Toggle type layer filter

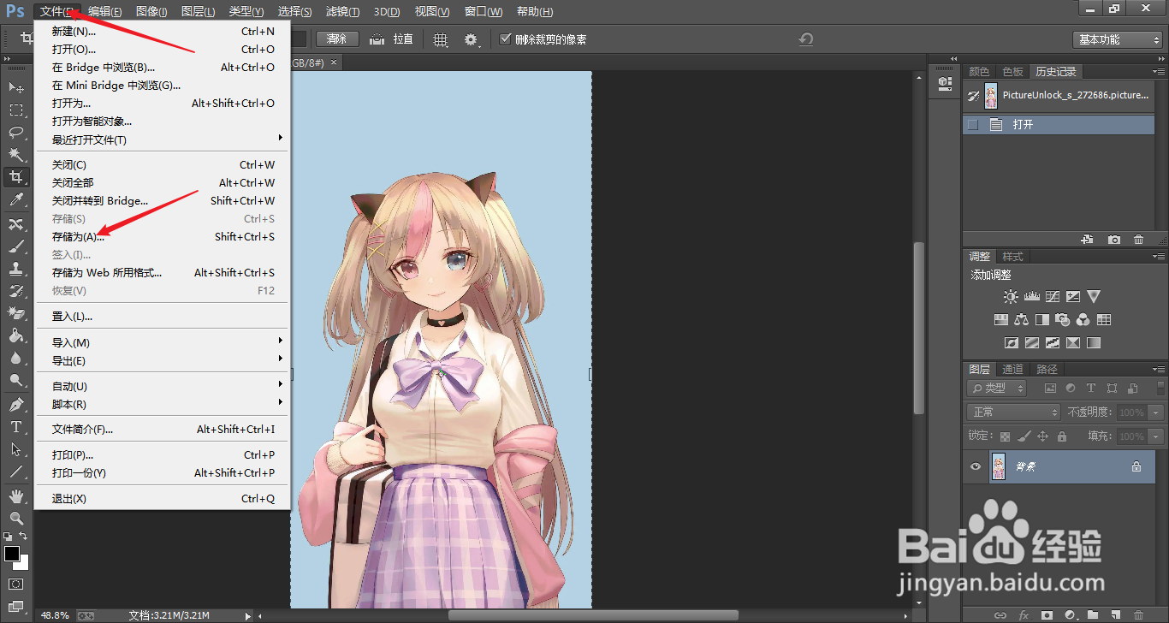(1091, 388)
